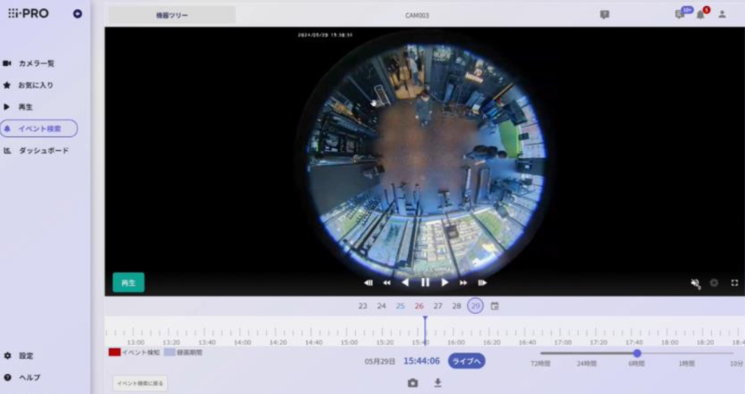
Task: Toggle the muted audio speaker icon
Action: 695,283
